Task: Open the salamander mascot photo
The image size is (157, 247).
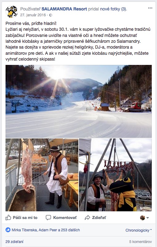Action: click(115, 175)
